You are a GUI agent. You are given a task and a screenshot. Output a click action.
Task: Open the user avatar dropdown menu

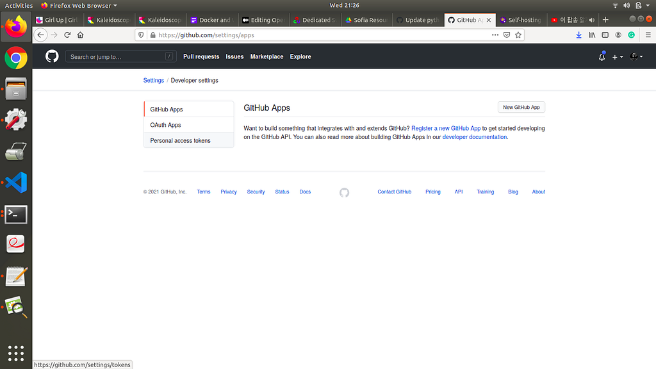pos(636,56)
